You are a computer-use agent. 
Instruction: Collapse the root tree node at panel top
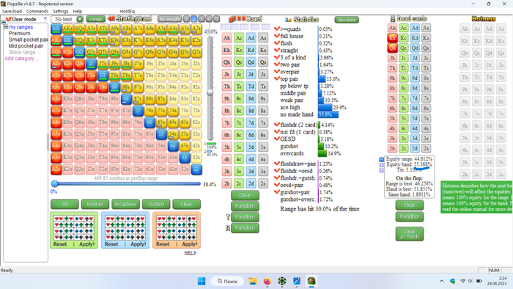[3, 22]
